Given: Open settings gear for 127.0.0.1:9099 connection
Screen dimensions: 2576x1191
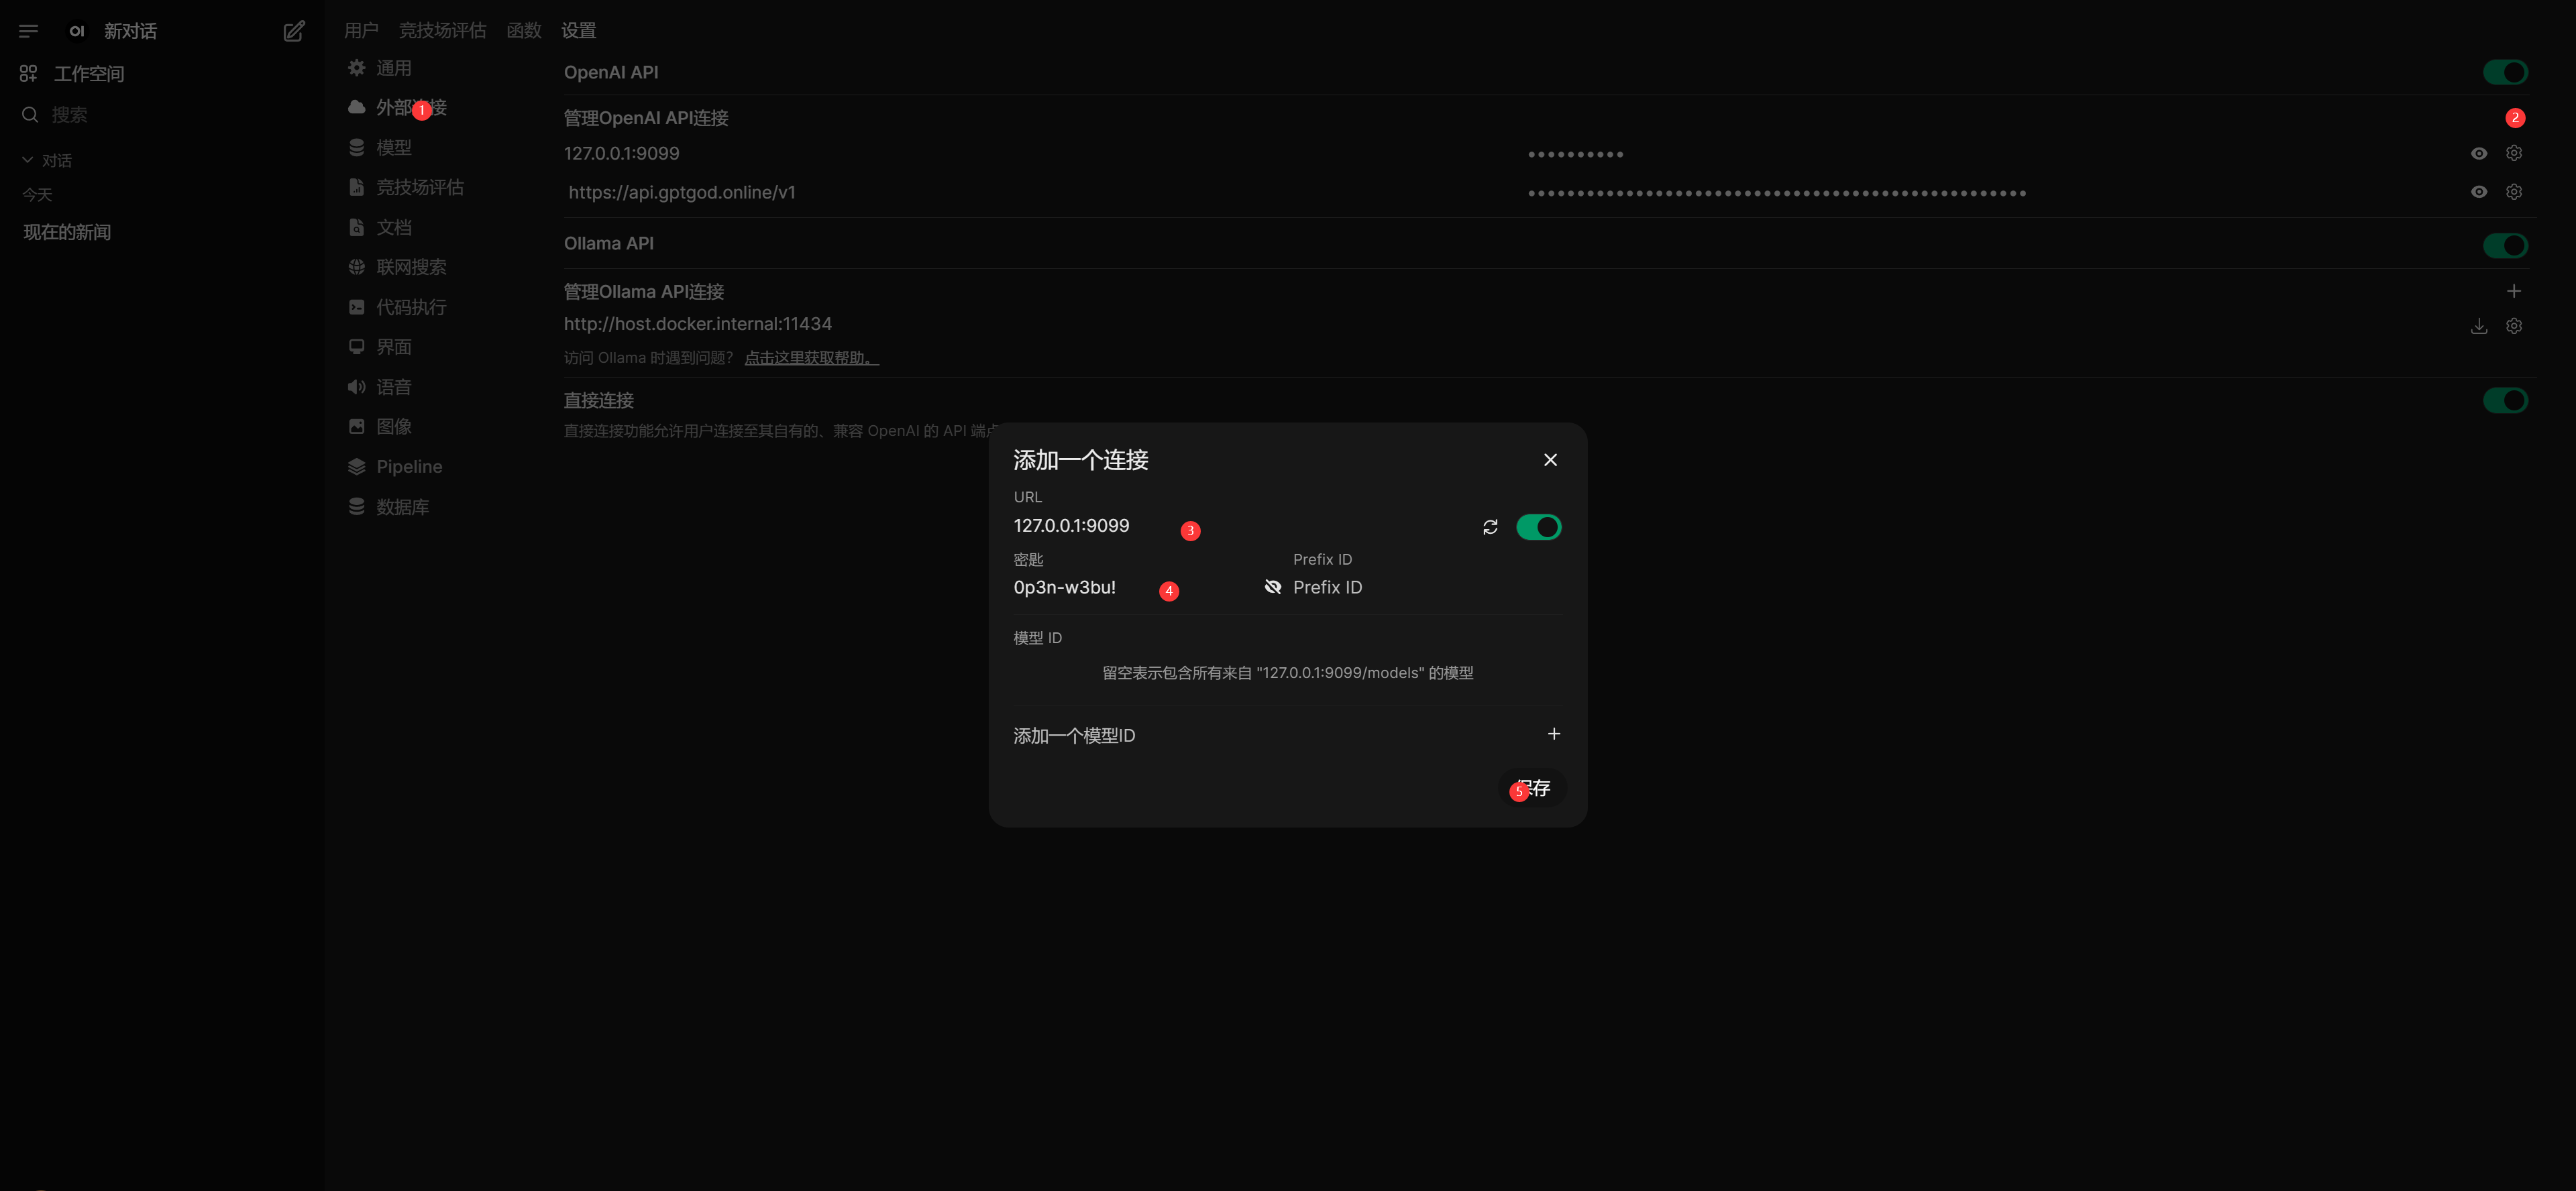Looking at the screenshot, I should click(2513, 153).
